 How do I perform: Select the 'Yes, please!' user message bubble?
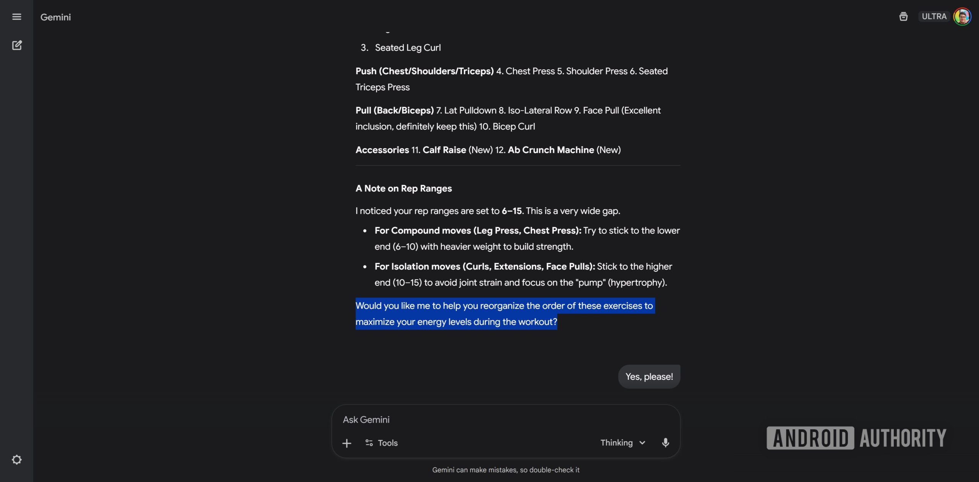pos(649,376)
